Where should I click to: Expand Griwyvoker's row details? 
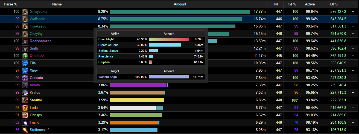click(353, 12)
